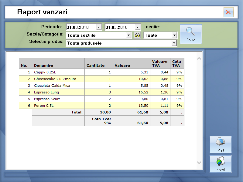Click the binoculars search icon
This screenshot has width=243, height=182.
tap(137, 35)
